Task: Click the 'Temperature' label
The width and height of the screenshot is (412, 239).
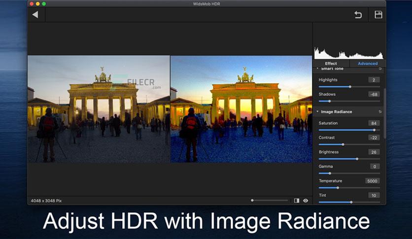Action: coord(330,181)
